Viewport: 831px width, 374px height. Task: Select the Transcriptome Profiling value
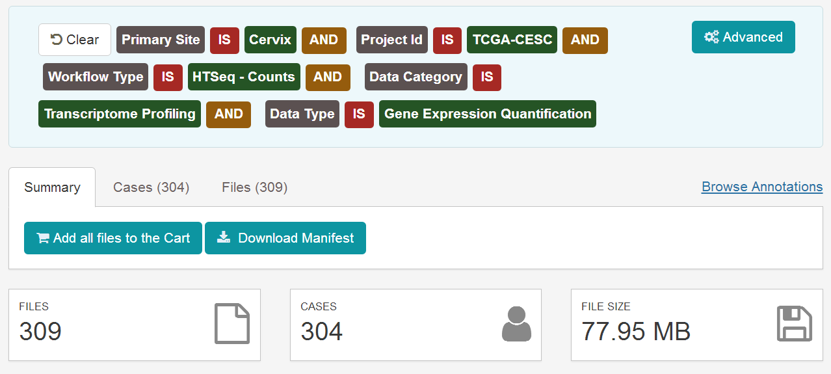point(120,114)
